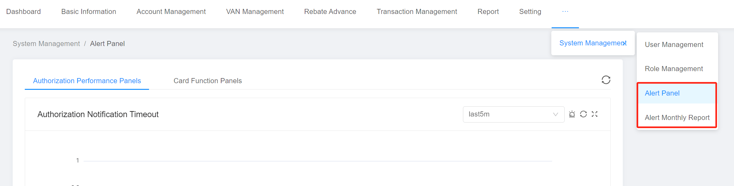Viewport: 734px width, 186px height.
Task: Click the Transaction Management menu item
Action: tap(417, 12)
